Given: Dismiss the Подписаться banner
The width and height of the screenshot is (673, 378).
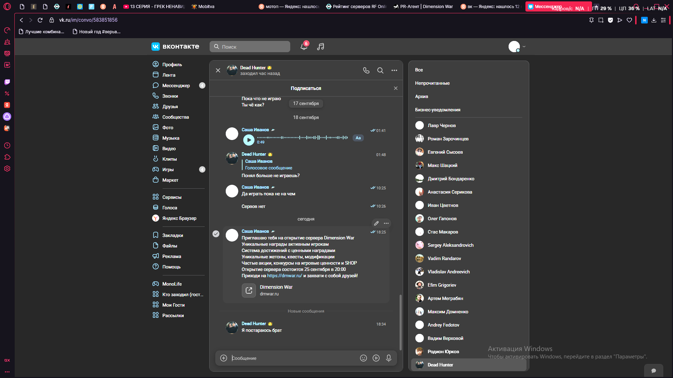Looking at the screenshot, I should [x=396, y=88].
